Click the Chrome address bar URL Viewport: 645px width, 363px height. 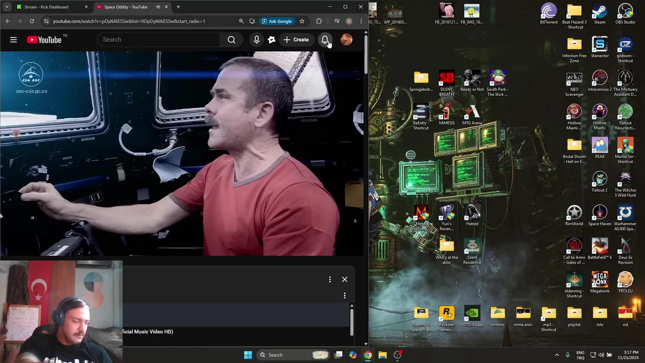129,21
